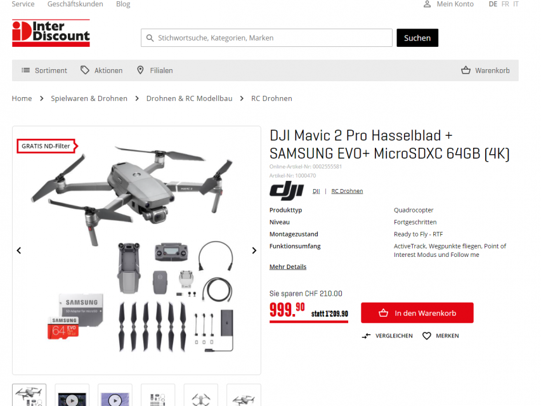Open the Geschäftskunden top menu item
541x406 pixels.
point(75,4)
